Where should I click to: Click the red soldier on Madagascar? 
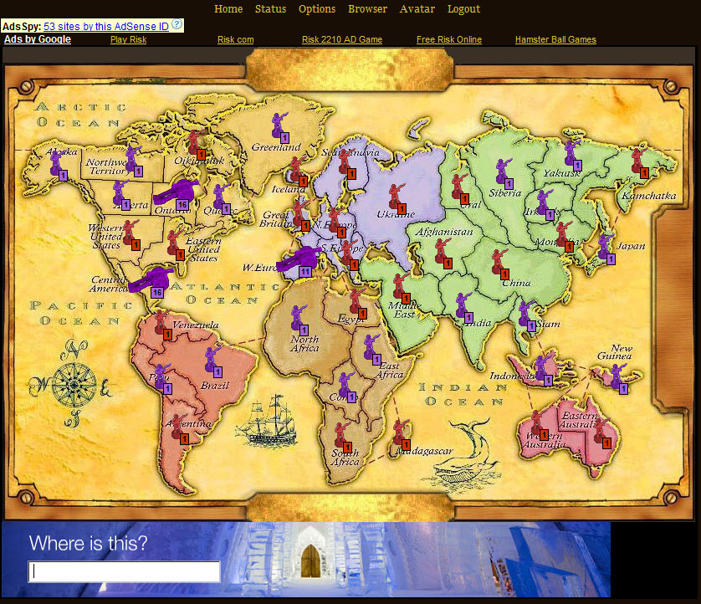click(x=397, y=438)
